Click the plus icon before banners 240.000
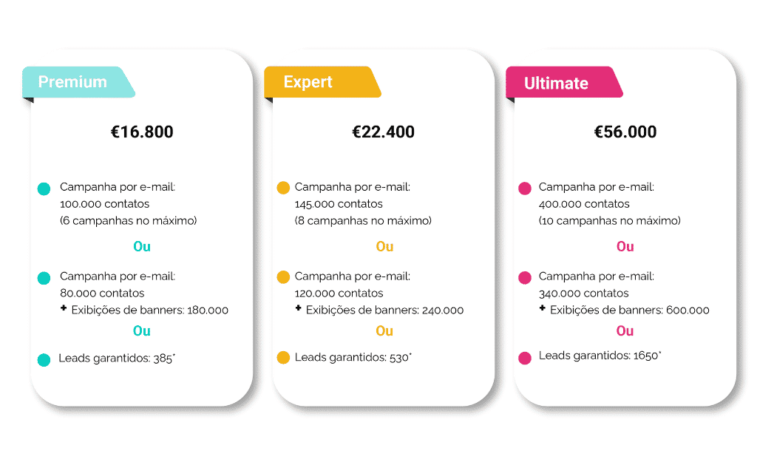The height and width of the screenshot is (465, 757). [x=298, y=308]
